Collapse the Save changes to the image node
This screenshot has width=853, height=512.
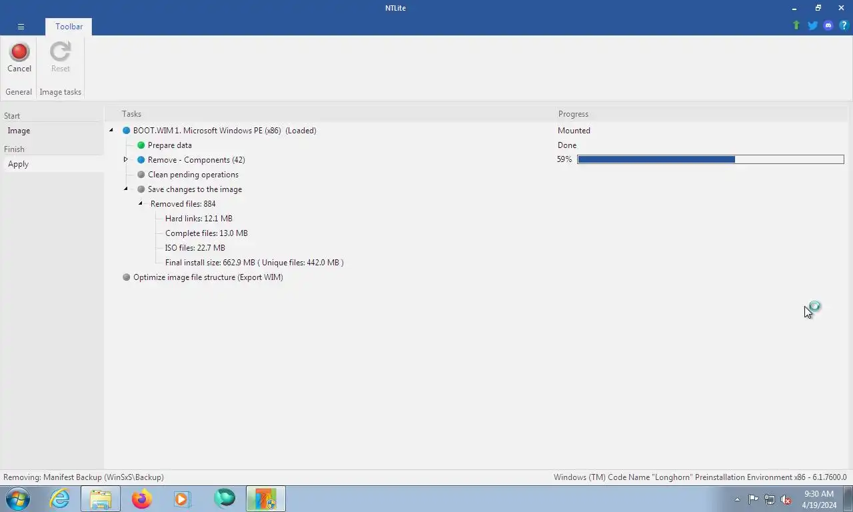[126, 189]
